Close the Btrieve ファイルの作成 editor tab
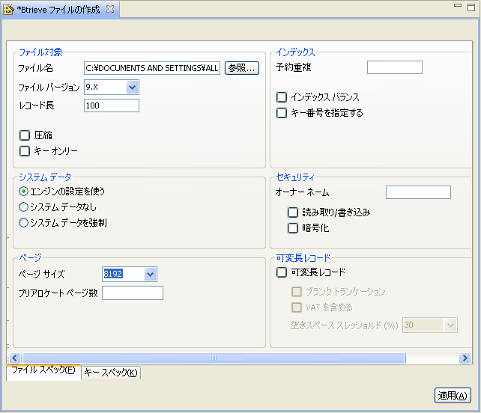This screenshot has height=413, width=481. pyautogui.click(x=110, y=8)
